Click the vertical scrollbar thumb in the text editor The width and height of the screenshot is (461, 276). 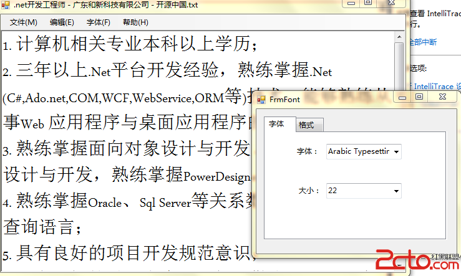(399, 66)
